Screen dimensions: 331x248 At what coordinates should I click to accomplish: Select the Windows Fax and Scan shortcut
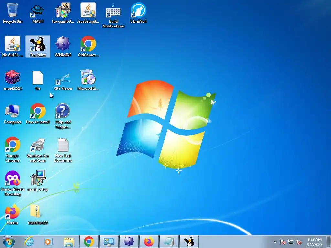pyautogui.click(x=38, y=150)
